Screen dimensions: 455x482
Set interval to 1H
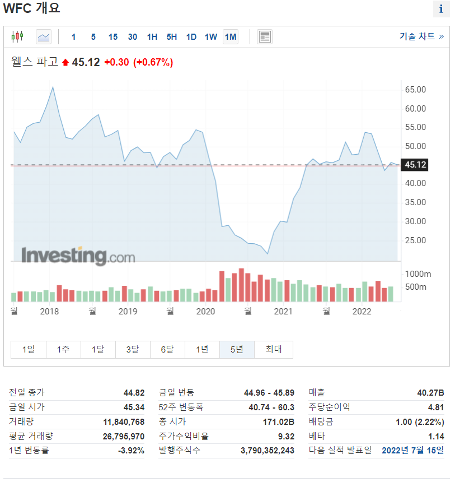point(152,37)
